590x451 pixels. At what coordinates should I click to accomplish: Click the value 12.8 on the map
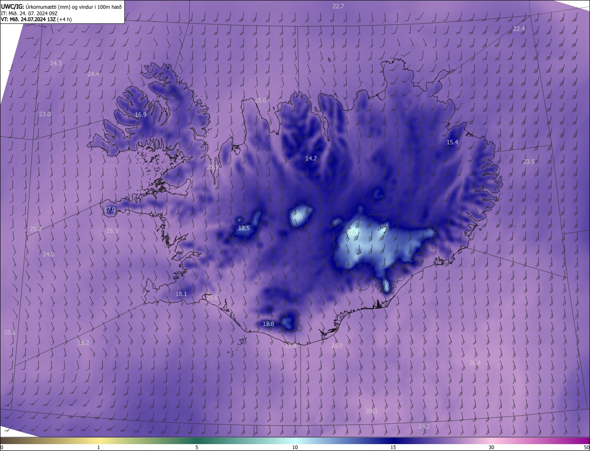(268, 324)
